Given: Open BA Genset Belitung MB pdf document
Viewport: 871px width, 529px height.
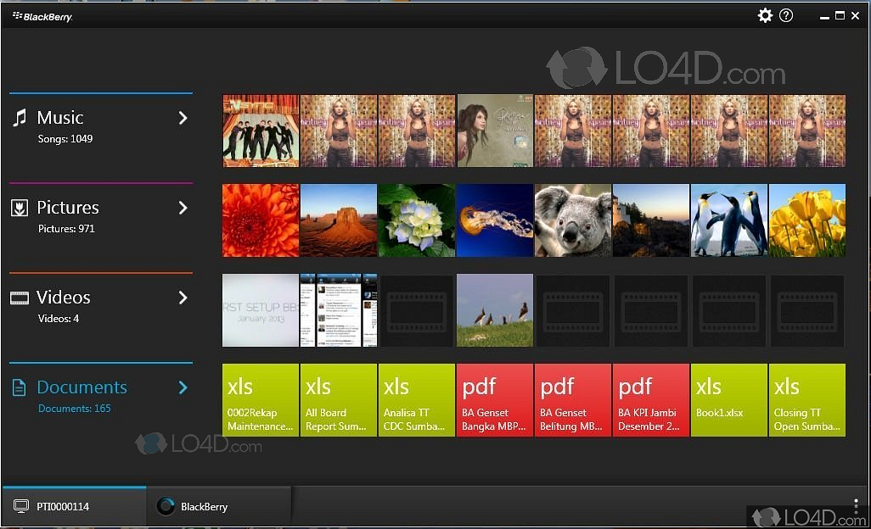Looking at the screenshot, I should 573,400.
